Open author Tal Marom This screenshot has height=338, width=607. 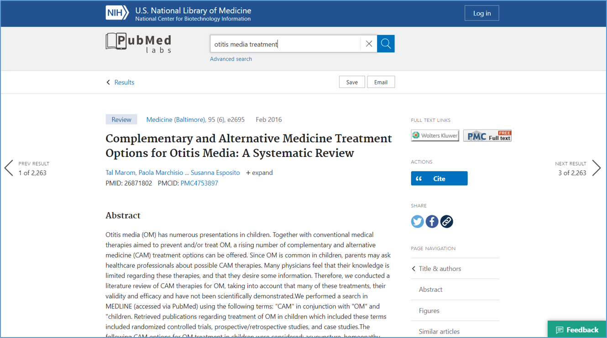click(x=120, y=172)
